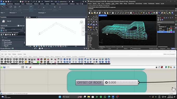Toggle the FINAL CURV layer light bulb
Image resolution: width=177 pixels, height=99 pixels.
[167, 30]
